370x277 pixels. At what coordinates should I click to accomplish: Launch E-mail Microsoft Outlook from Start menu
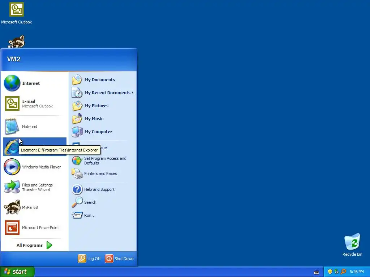34,104
